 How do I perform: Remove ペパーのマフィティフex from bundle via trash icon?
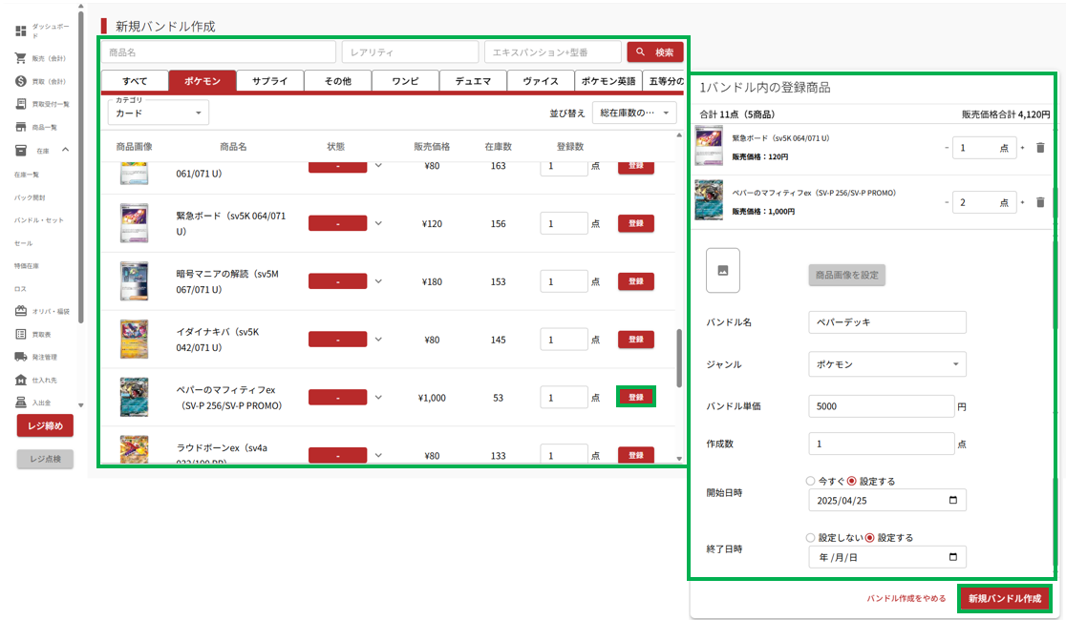[1040, 202]
